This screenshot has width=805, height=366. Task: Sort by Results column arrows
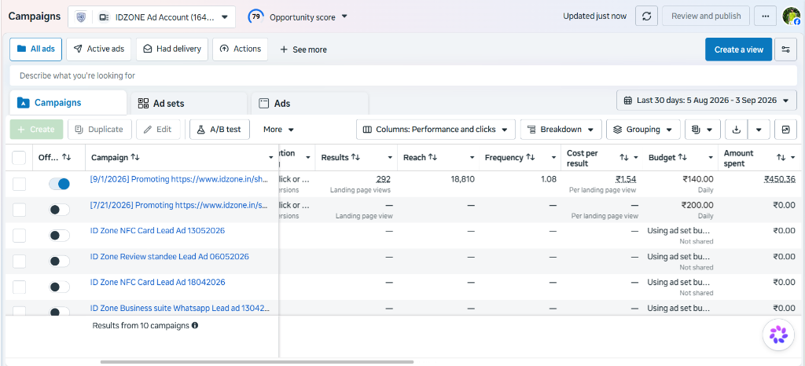click(x=355, y=157)
